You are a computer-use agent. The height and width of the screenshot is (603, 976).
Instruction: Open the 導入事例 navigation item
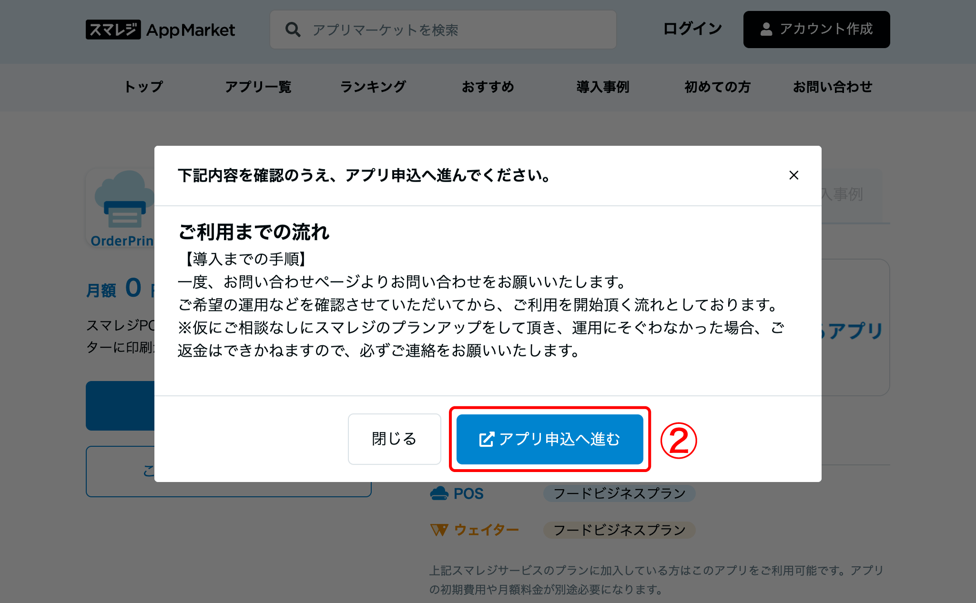coord(602,87)
